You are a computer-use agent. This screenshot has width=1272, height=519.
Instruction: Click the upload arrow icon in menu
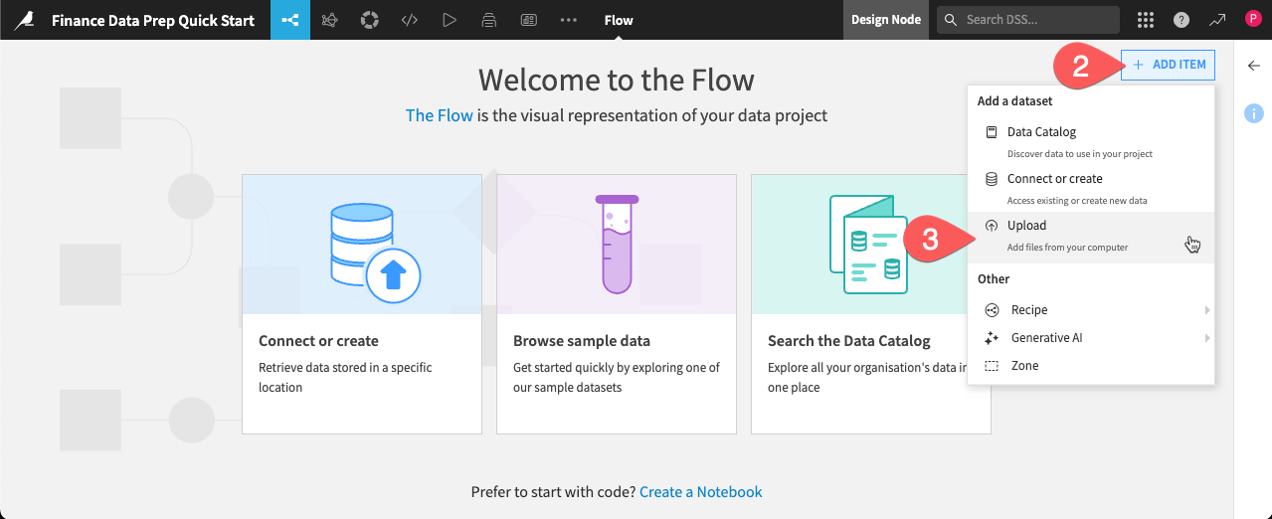pos(992,226)
